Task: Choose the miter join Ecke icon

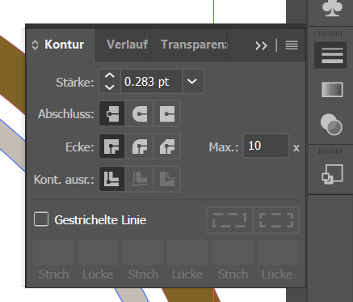Action: click(x=112, y=147)
